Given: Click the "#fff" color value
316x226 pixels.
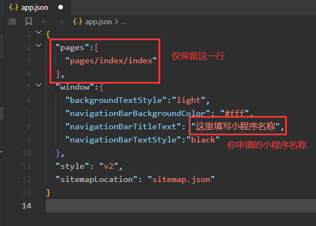Looking at the screenshot, I should pos(235,113).
